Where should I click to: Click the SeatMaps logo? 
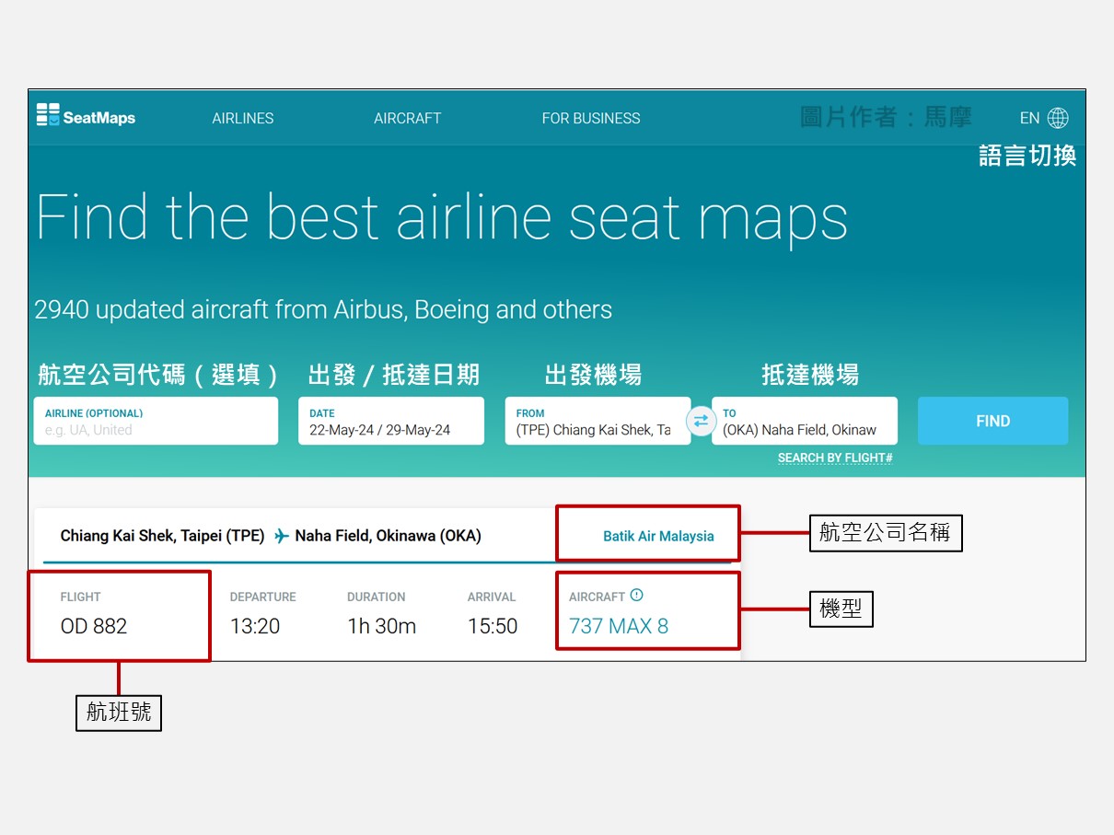[86, 117]
